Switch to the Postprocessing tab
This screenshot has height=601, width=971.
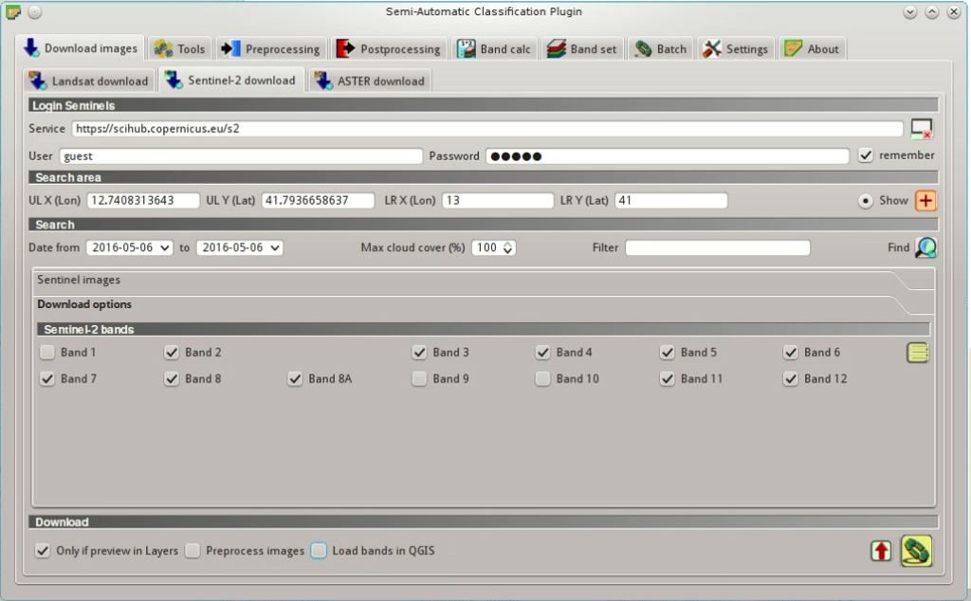pyautogui.click(x=388, y=49)
